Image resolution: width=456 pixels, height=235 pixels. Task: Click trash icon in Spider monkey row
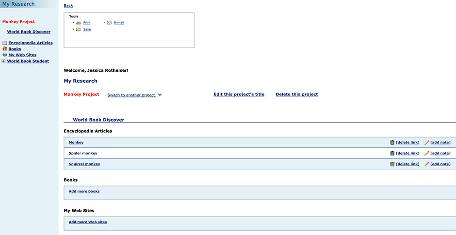point(392,153)
